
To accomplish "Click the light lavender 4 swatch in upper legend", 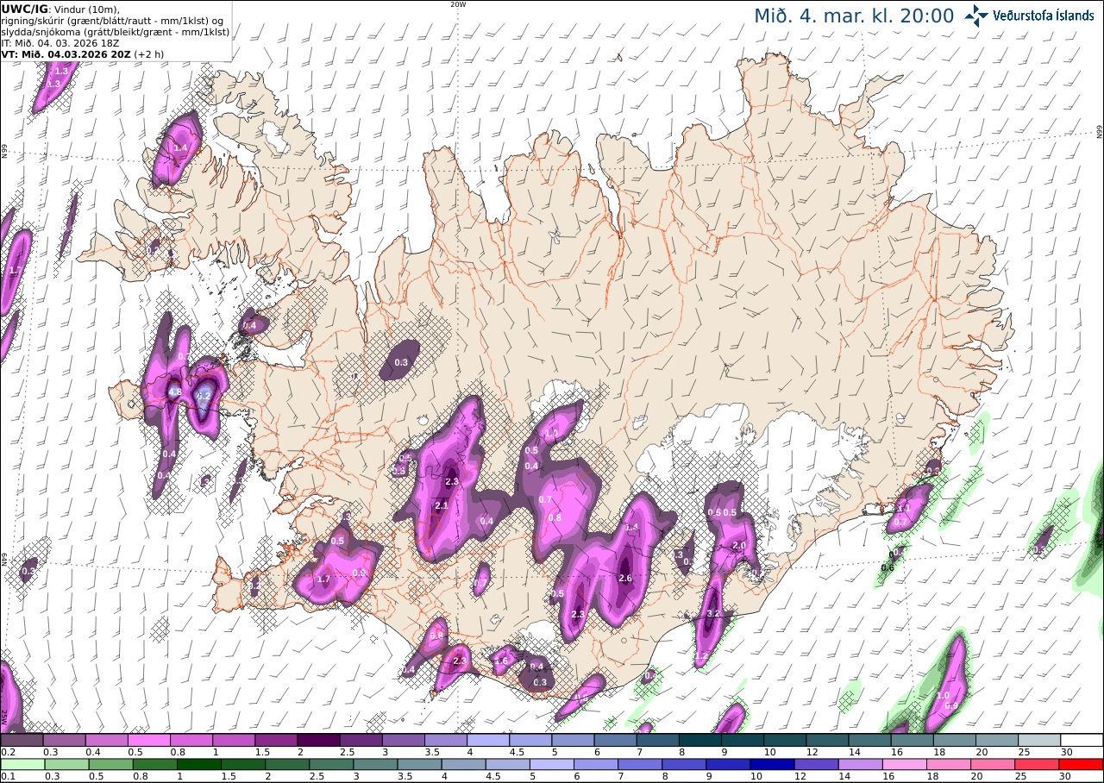I will (488, 740).
